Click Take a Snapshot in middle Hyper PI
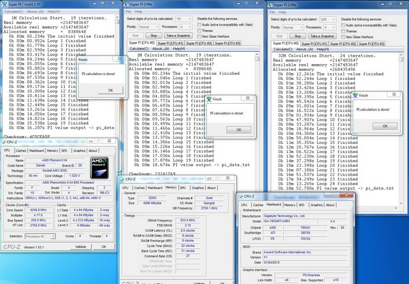The height and width of the screenshot is (284, 409). 178,36
